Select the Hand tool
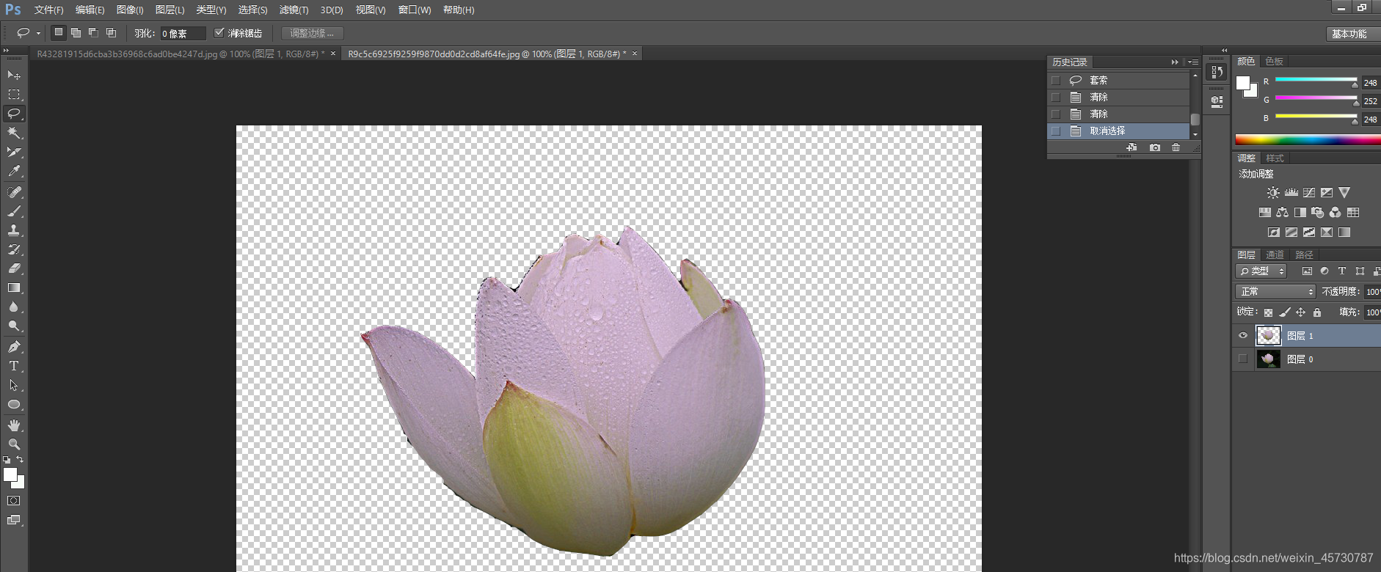1381x572 pixels. coord(14,425)
